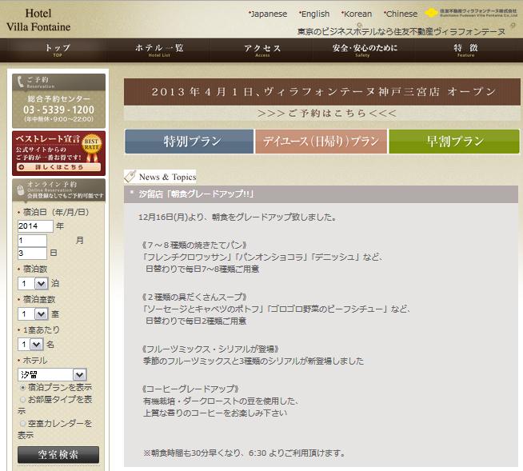Switch language to Chinese
Screen dimensions: 523x471
coord(401,14)
